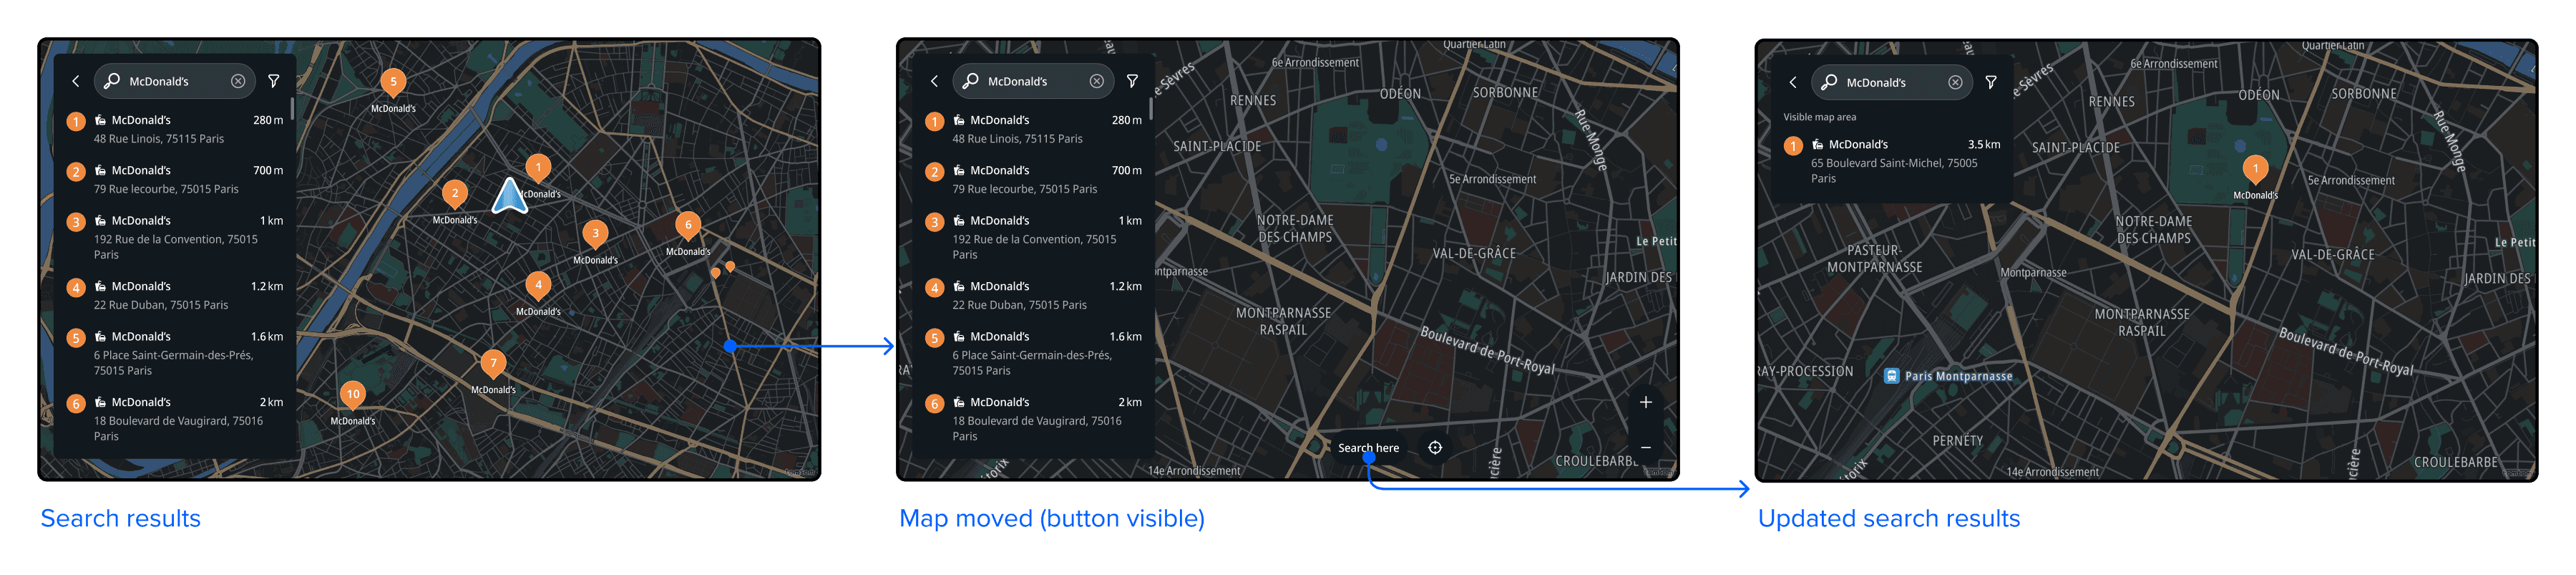Select 22 Rue Duban result in middle list
This screenshot has height=575, width=2576.
pyautogui.click(x=1035, y=295)
